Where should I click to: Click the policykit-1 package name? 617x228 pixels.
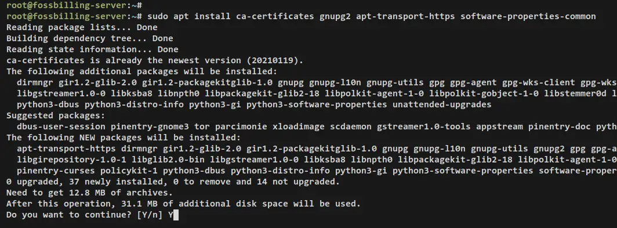point(129,171)
